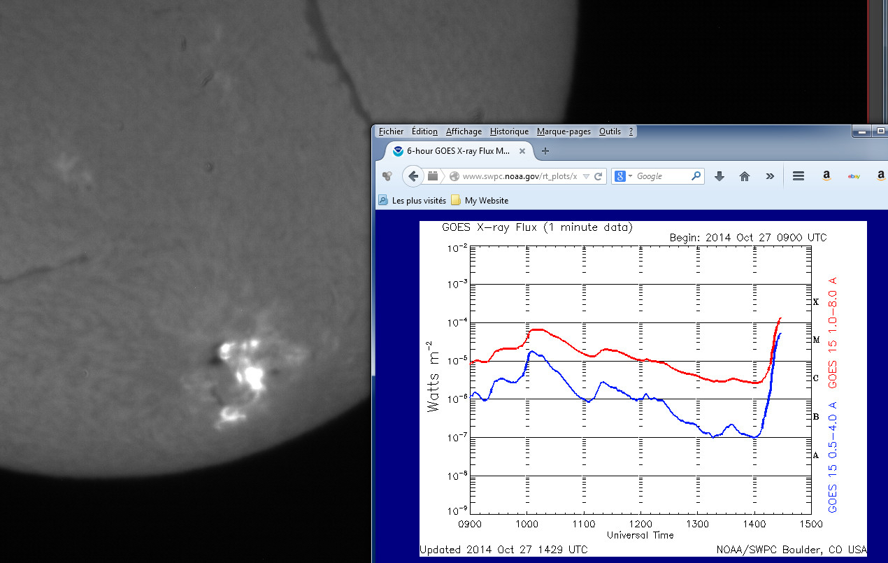
Task: Open the downloads arrow in toolbar
Action: [x=719, y=176]
